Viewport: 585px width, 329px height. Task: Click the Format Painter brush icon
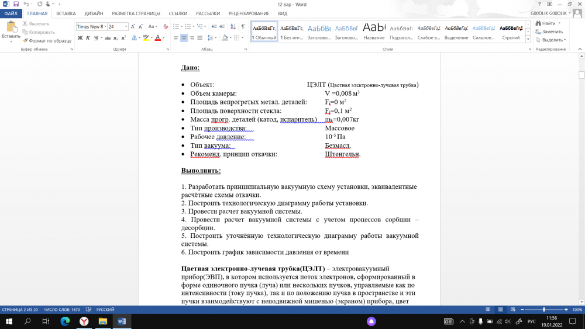coord(26,41)
